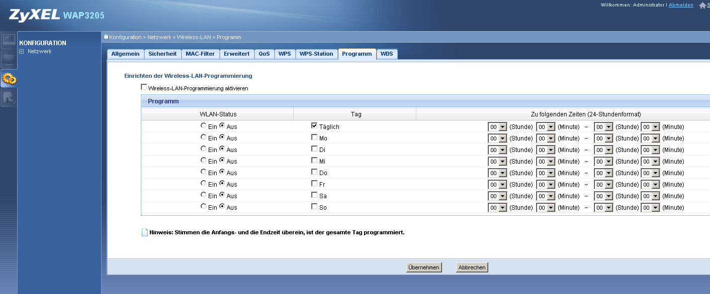The image size is (710, 294).
Task: Check the Di day checkbox
Action: (x=314, y=149)
